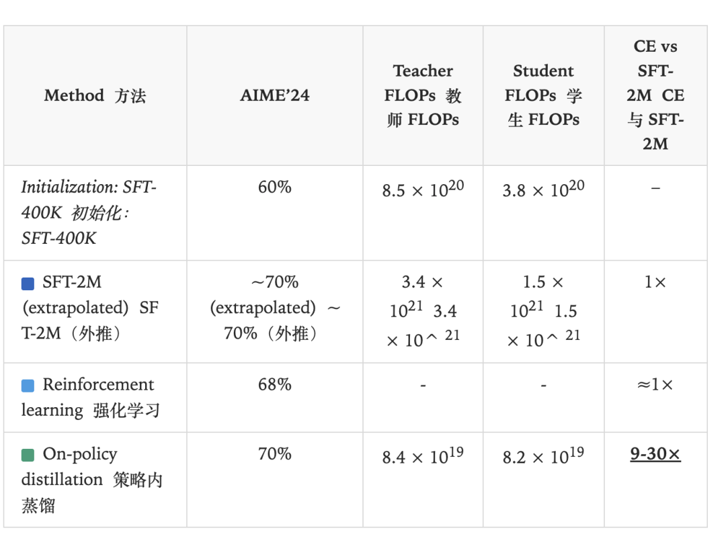Select the On-policy distillation 策略内蒸馏 label
726x555 pixels.
[x=91, y=480]
